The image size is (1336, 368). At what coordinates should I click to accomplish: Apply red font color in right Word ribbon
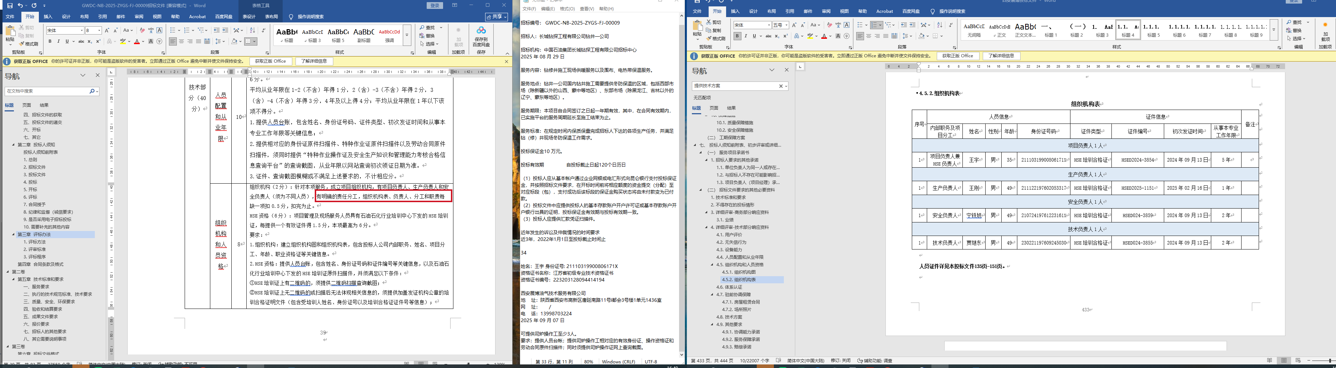click(x=823, y=36)
